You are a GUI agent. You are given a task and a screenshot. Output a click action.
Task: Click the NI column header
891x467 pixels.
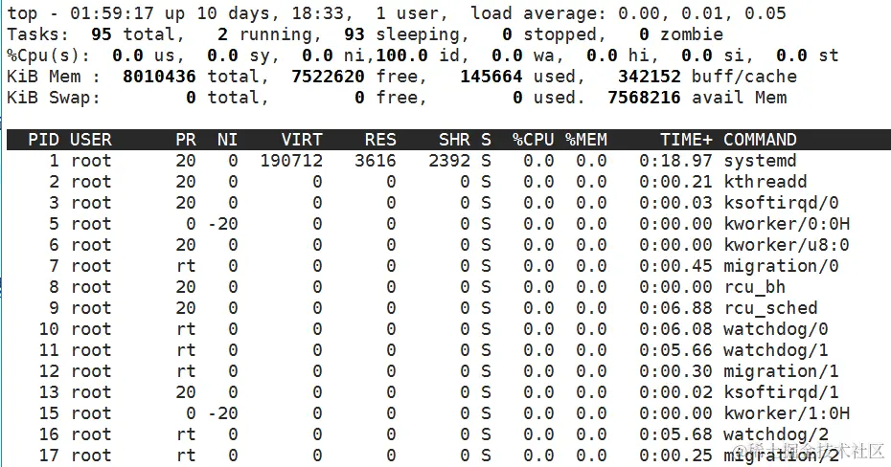(227, 140)
